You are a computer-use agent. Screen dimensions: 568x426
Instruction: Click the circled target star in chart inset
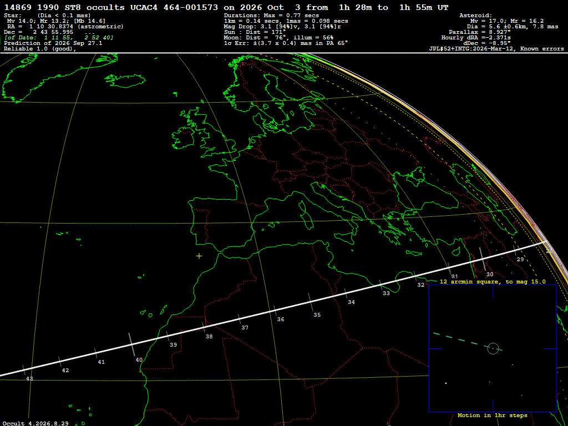(x=493, y=348)
